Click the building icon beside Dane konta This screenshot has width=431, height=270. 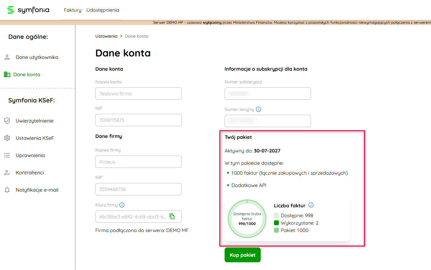pos(7,74)
